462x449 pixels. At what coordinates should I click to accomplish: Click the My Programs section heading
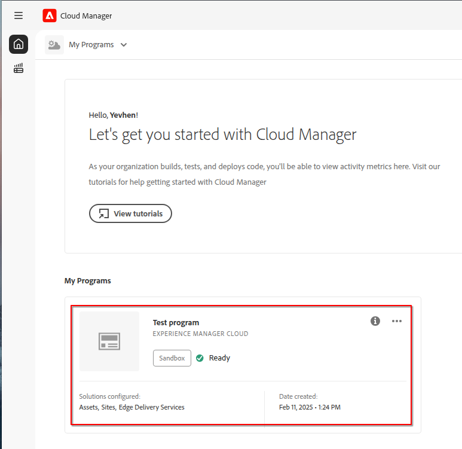[87, 280]
